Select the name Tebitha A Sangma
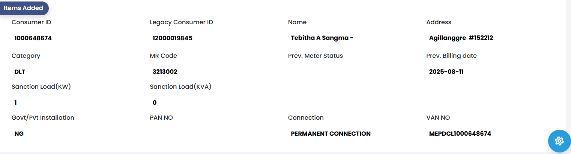 click(x=322, y=38)
